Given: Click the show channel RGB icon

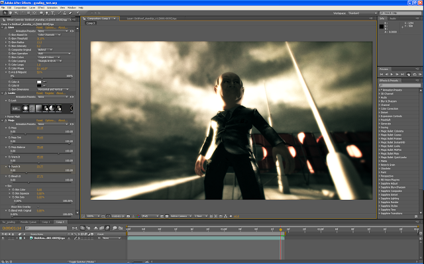Looking at the screenshot, I should click(138, 216).
